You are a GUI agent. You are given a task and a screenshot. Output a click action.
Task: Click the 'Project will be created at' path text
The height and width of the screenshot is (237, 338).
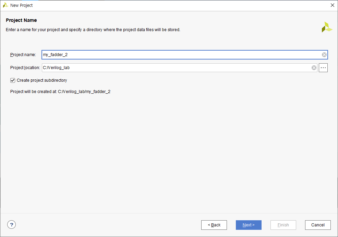pos(60,92)
